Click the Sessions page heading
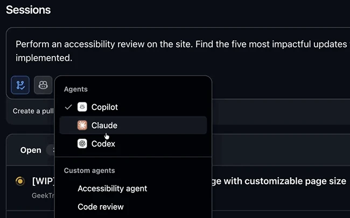Viewport: 350px width, 218px height. [x=28, y=10]
